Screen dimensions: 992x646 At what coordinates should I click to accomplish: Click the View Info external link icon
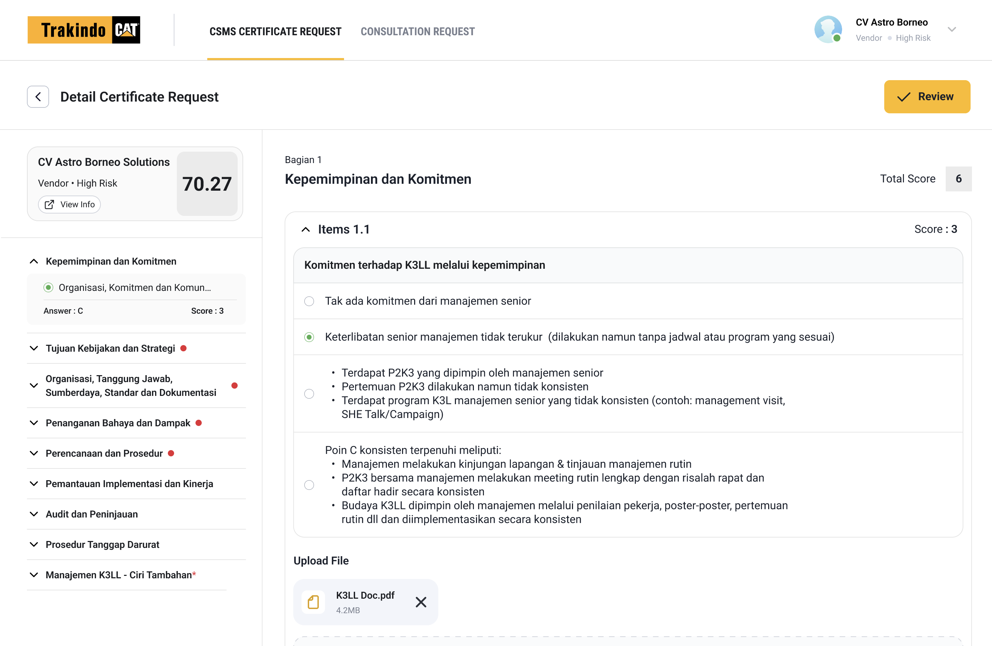pos(49,204)
